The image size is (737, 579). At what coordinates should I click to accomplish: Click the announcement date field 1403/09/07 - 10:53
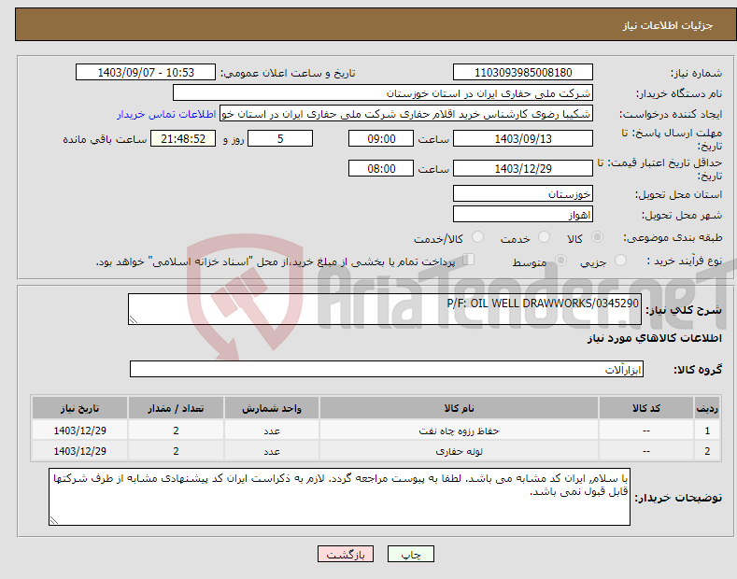[x=146, y=73]
